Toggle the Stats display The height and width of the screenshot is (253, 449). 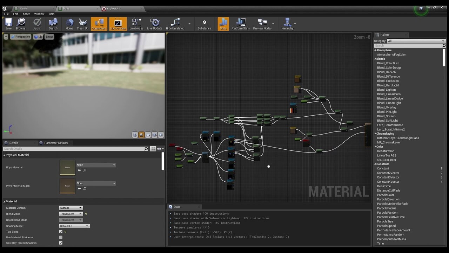pos(223,24)
